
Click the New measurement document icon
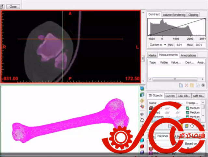[181, 85]
